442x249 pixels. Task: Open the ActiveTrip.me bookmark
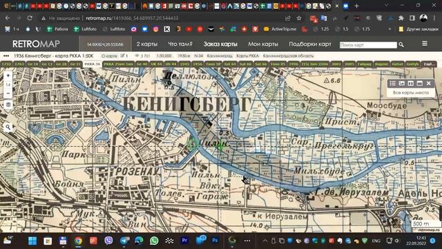280,29
